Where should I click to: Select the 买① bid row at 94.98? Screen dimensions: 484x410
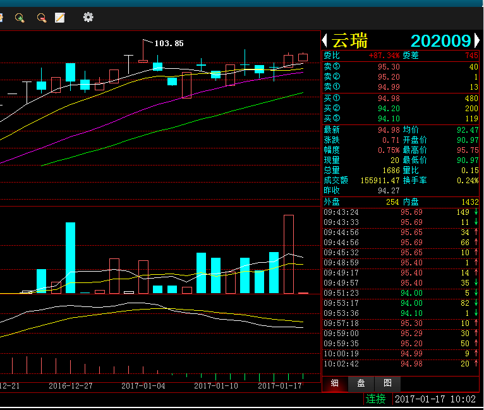[401, 98]
